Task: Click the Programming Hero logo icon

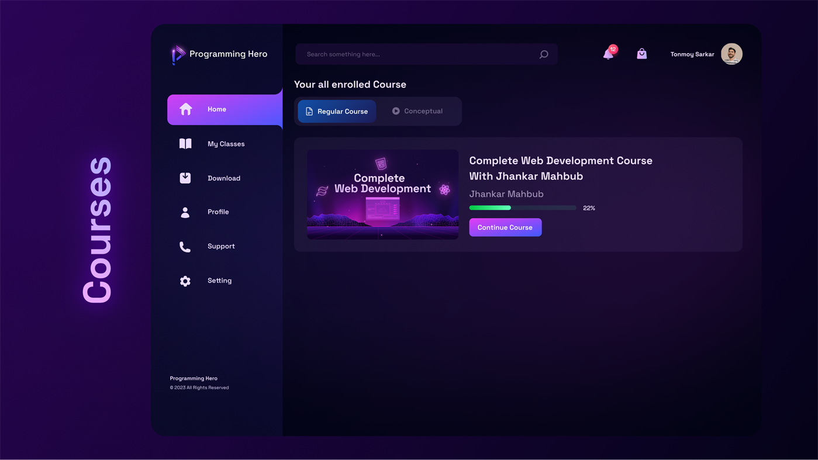Action: 177,54
